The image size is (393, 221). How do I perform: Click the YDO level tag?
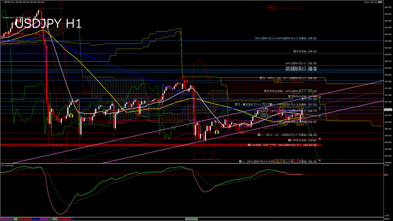click(264, 110)
